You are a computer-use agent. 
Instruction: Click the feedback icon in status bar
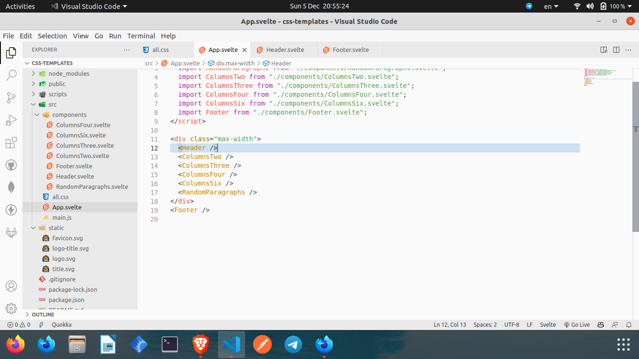click(615, 324)
